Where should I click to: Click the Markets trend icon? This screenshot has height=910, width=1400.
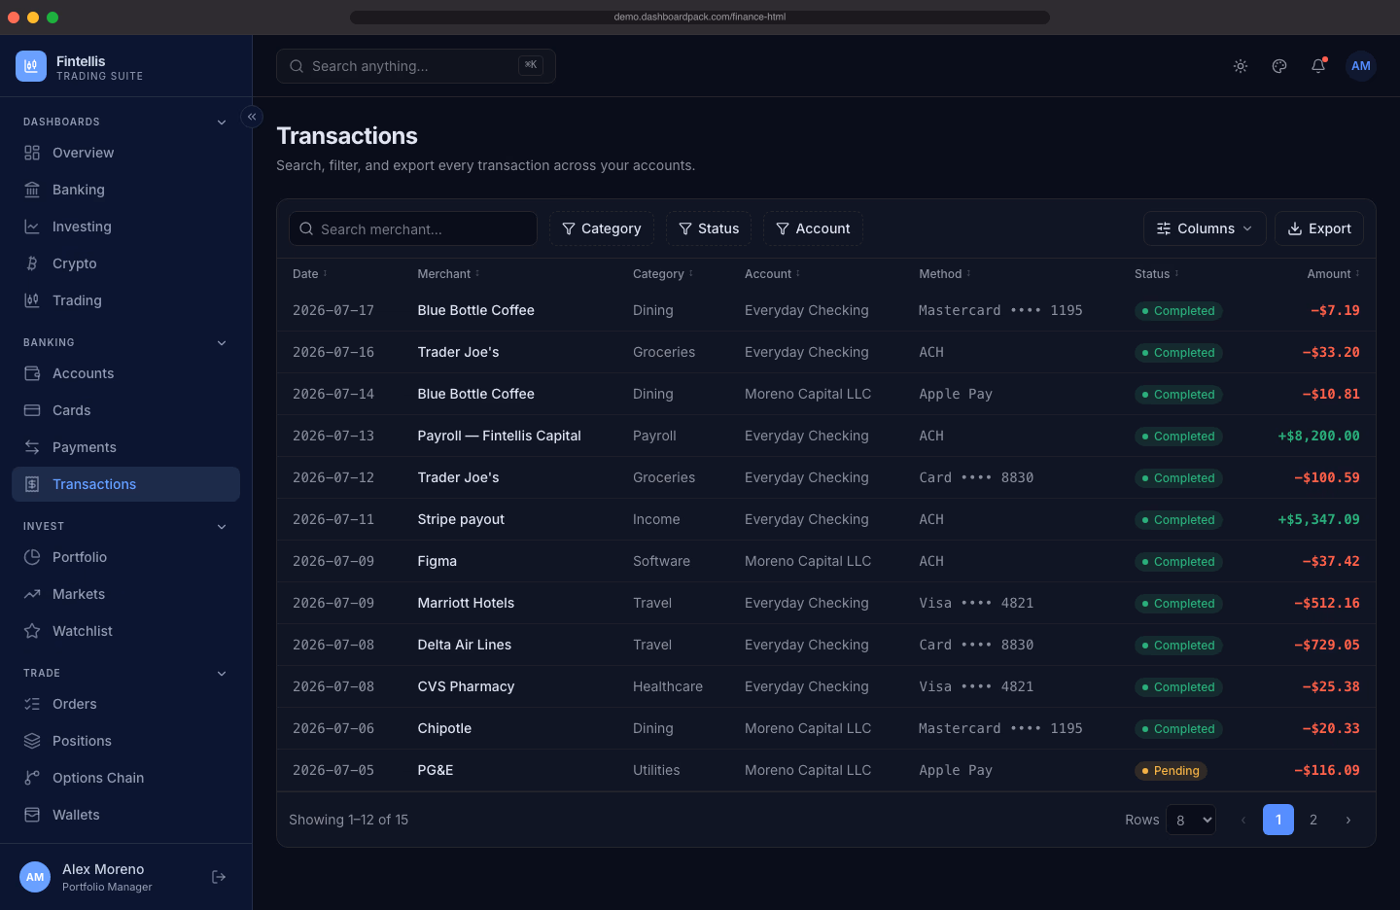[32, 594]
